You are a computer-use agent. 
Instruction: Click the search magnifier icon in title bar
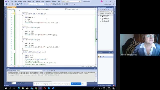(80, 1)
